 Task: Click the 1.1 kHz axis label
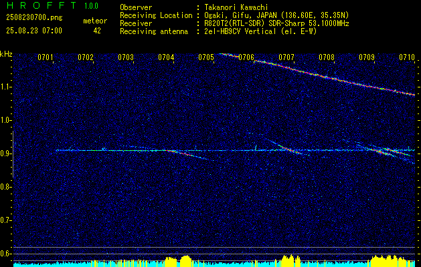point(5,87)
